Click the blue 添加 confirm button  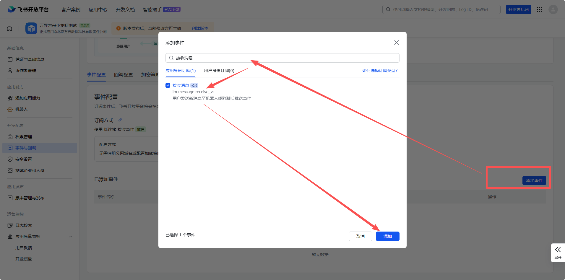click(387, 236)
